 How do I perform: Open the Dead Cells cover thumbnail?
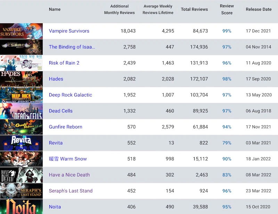(22, 111)
